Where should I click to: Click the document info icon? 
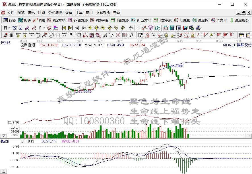20,28
